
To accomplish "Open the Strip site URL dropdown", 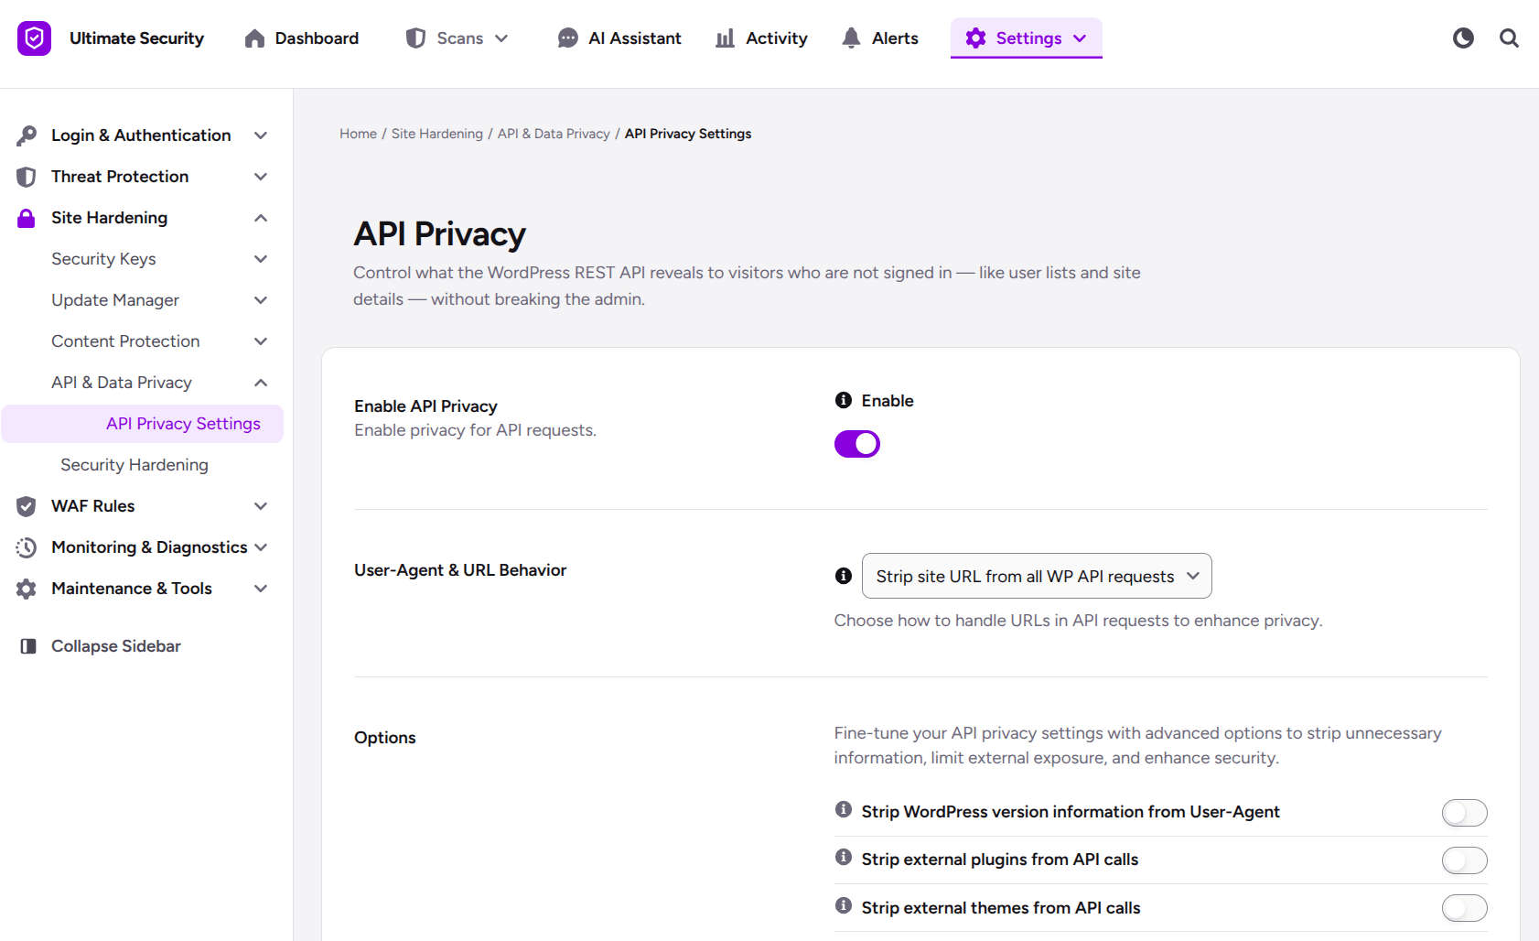I will 1037,576.
